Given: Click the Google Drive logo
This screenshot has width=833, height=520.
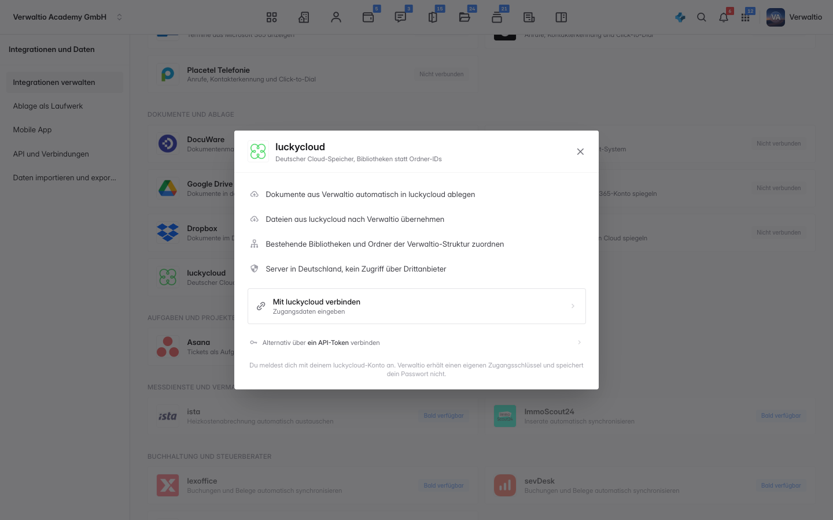Looking at the screenshot, I should pos(168,188).
